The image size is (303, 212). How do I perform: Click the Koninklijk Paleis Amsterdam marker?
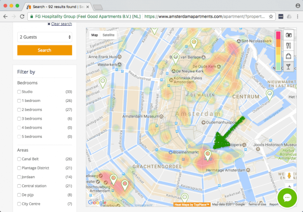pyautogui.click(x=171, y=80)
